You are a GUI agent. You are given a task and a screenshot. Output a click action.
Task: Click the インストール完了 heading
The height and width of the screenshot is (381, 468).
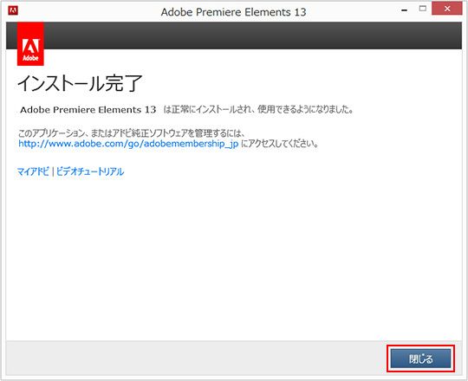80,83
